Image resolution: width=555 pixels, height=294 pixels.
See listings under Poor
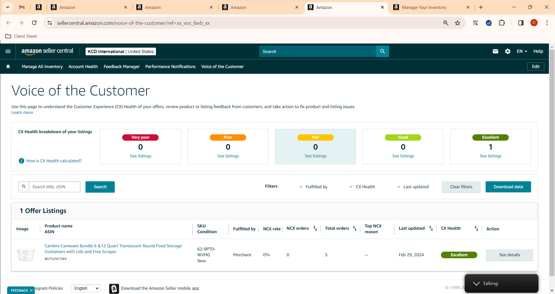228,156
